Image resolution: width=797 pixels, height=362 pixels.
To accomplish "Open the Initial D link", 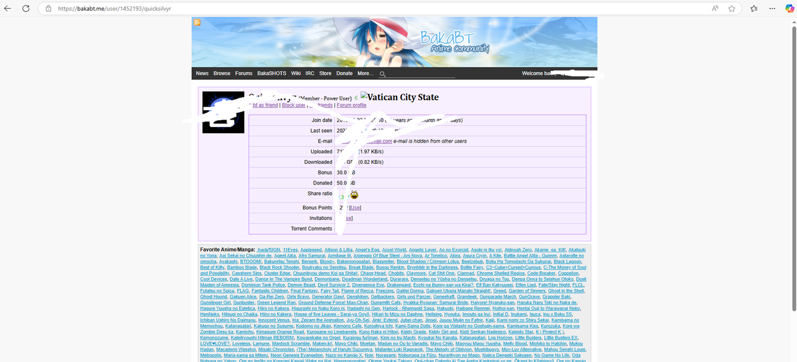I will (x=501, y=314).
